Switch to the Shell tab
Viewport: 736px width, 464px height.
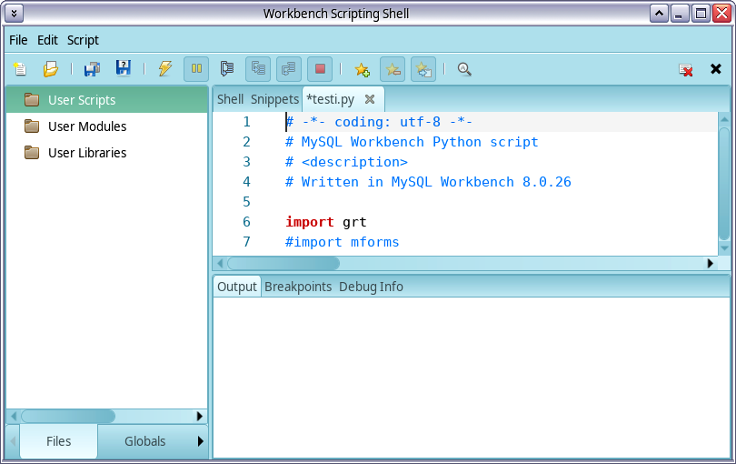coord(230,99)
